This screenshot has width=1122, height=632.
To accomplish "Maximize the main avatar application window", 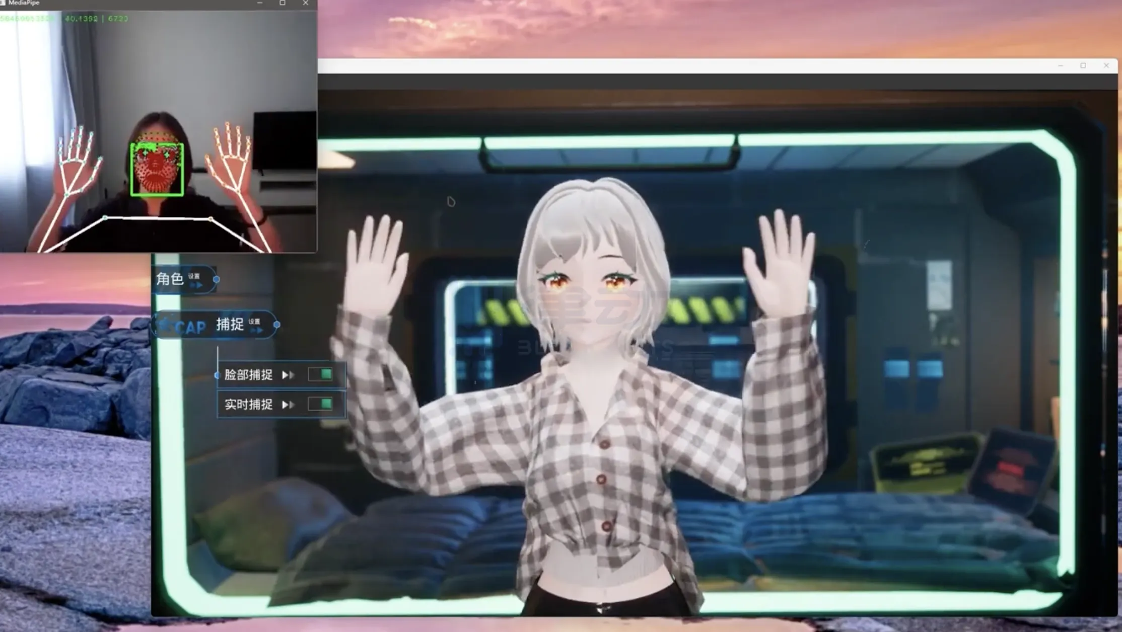I will pos(1083,65).
